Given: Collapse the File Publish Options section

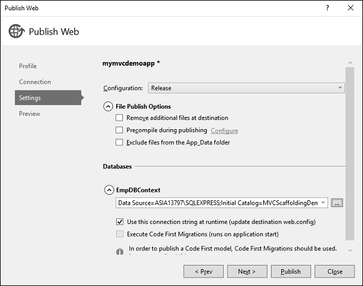Looking at the screenshot, I should pyautogui.click(x=109, y=106).
